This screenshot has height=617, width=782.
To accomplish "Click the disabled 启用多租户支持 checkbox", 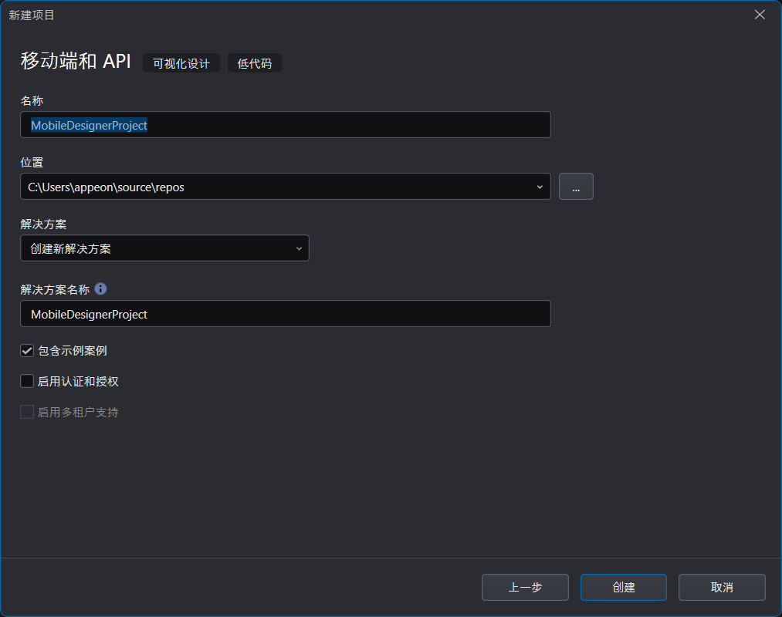I will pyautogui.click(x=27, y=412).
